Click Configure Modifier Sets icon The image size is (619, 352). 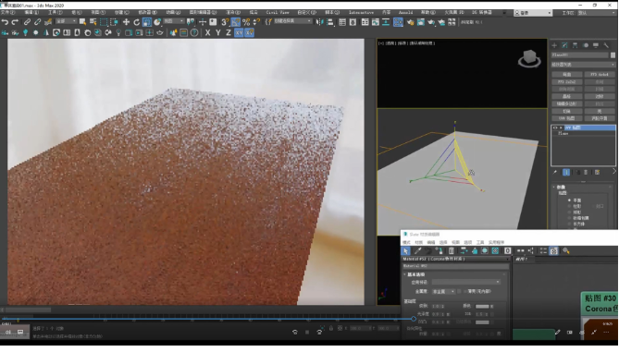pos(598,173)
